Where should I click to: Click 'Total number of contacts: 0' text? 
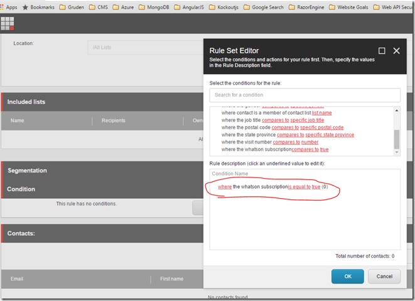pyautogui.click(x=365, y=256)
